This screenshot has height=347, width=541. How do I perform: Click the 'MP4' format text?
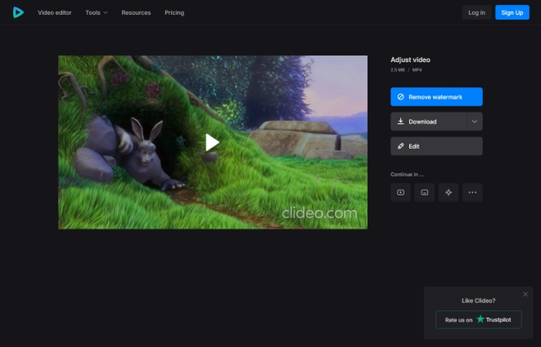point(417,70)
